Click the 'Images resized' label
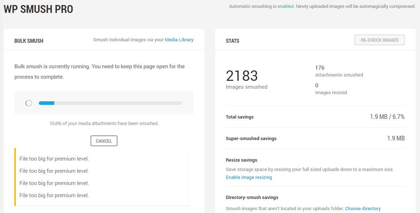Image resolution: width=420 pixels, height=213 pixels. 331,92
